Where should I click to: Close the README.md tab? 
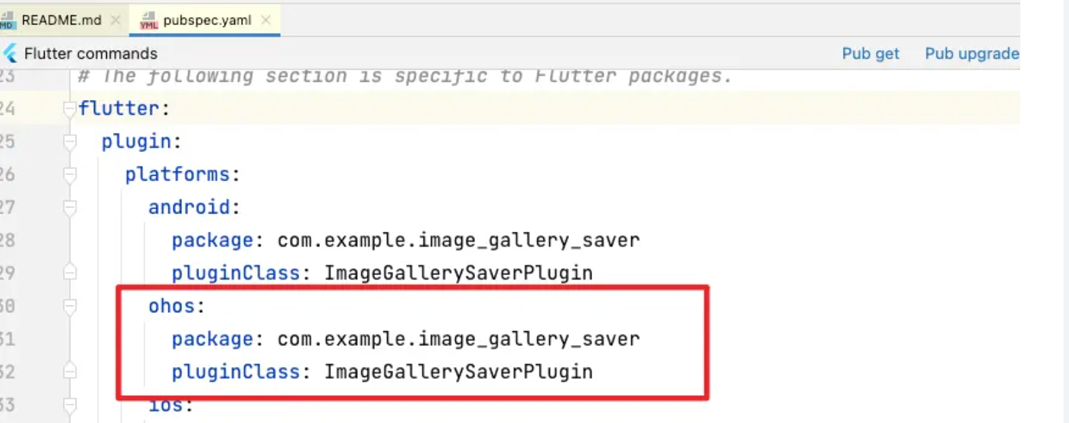(116, 20)
